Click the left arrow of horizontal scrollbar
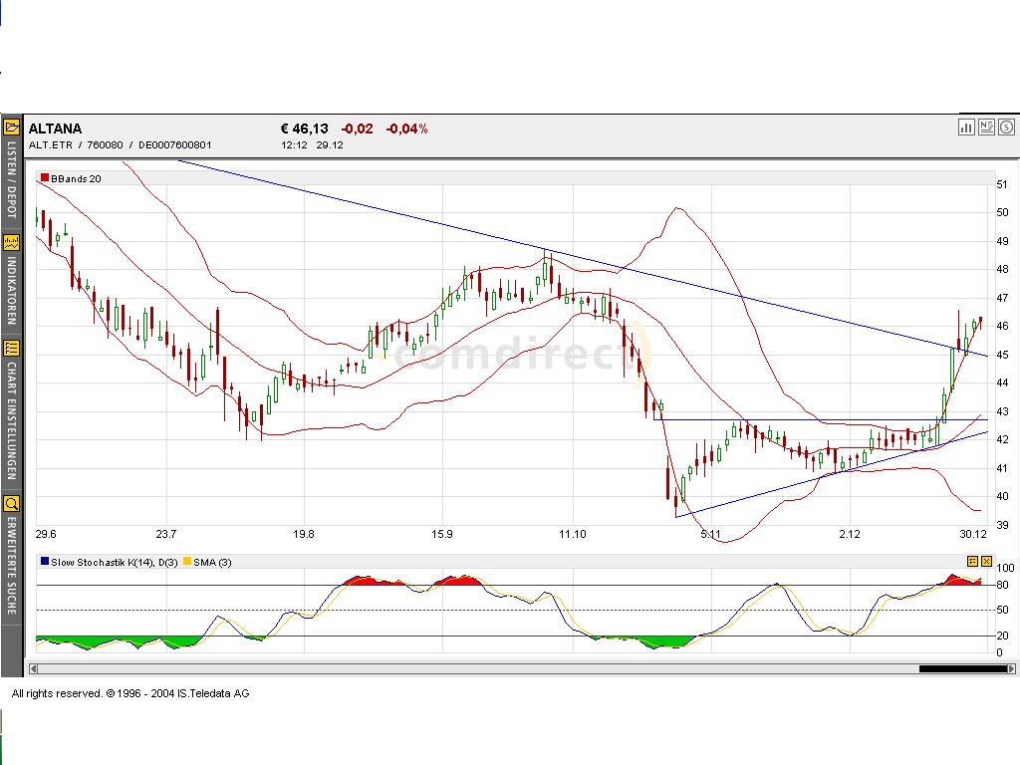This screenshot has height=765, width=1020. (x=33, y=668)
